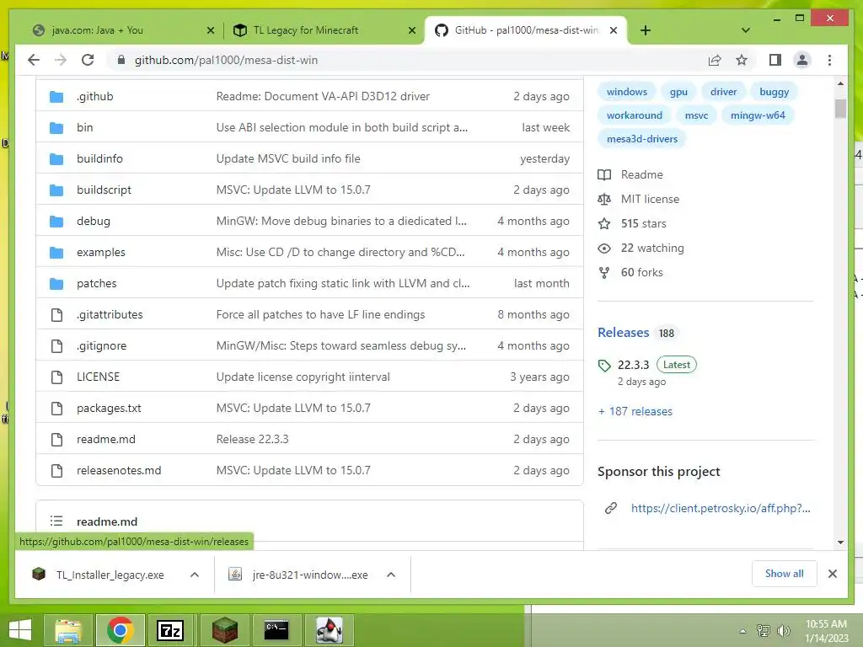Select the 'mesa3d-drivers' topic tag

(641, 139)
